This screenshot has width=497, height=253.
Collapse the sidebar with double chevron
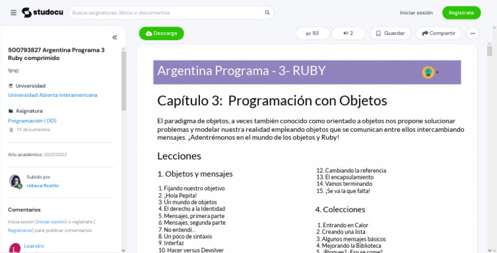tap(115, 37)
